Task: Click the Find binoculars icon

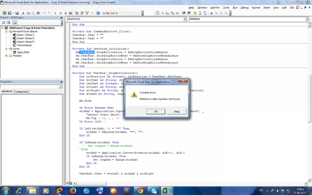Action: tap(38, 13)
